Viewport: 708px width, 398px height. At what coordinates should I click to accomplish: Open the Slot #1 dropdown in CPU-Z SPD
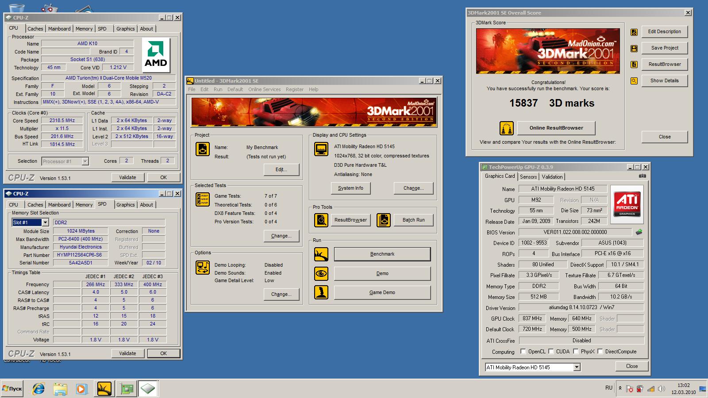point(45,222)
